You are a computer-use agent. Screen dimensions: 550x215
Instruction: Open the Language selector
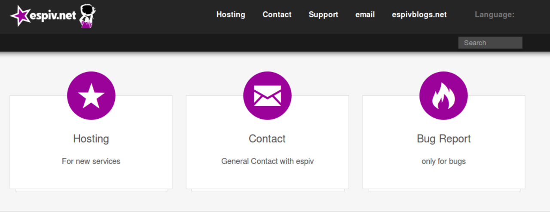tap(495, 15)
